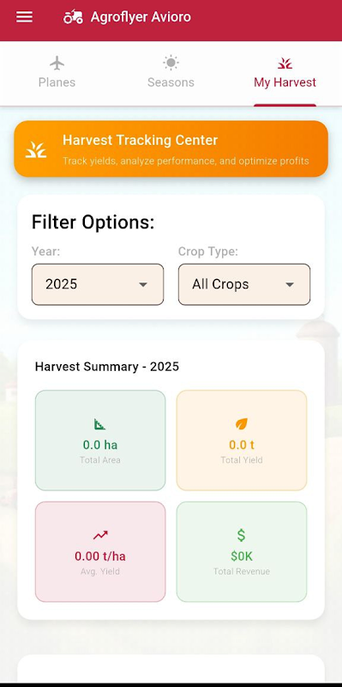The height and width of the screenshot is (687, 342).
Task: Open the Harvest Tracking Center banner
Action: coord(171,149)
